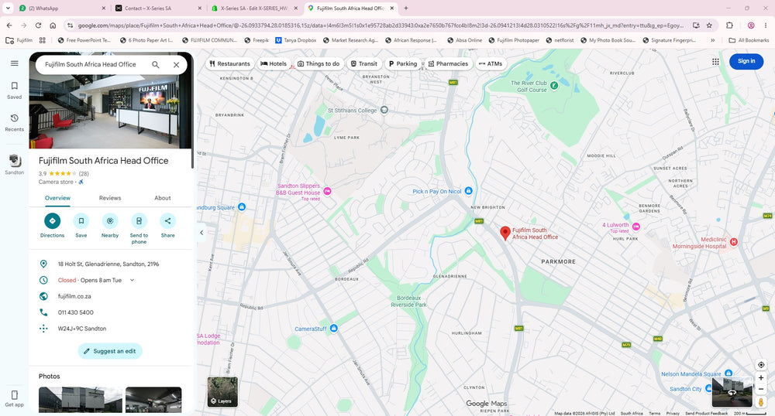This screenshot has height=416, width=775.
Task: Show more bookmarks chevron
Action: coord(712,40)
